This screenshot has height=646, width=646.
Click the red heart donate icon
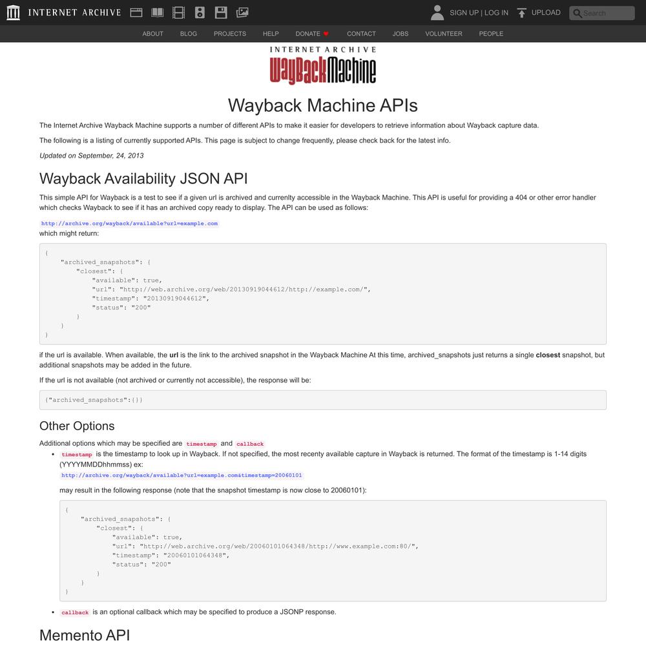pyautogui.click(x=326, y=34)
